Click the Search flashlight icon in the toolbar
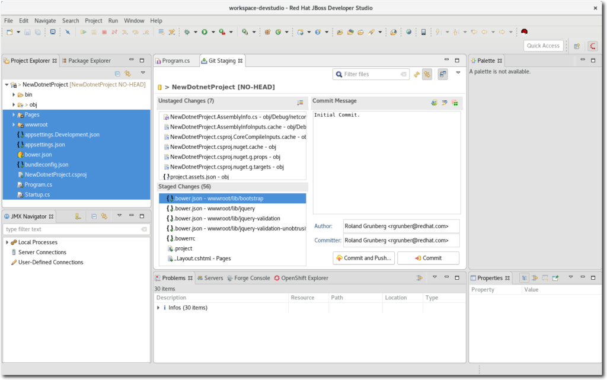This screenshot has height=380, width=607. tap(371, 33)
